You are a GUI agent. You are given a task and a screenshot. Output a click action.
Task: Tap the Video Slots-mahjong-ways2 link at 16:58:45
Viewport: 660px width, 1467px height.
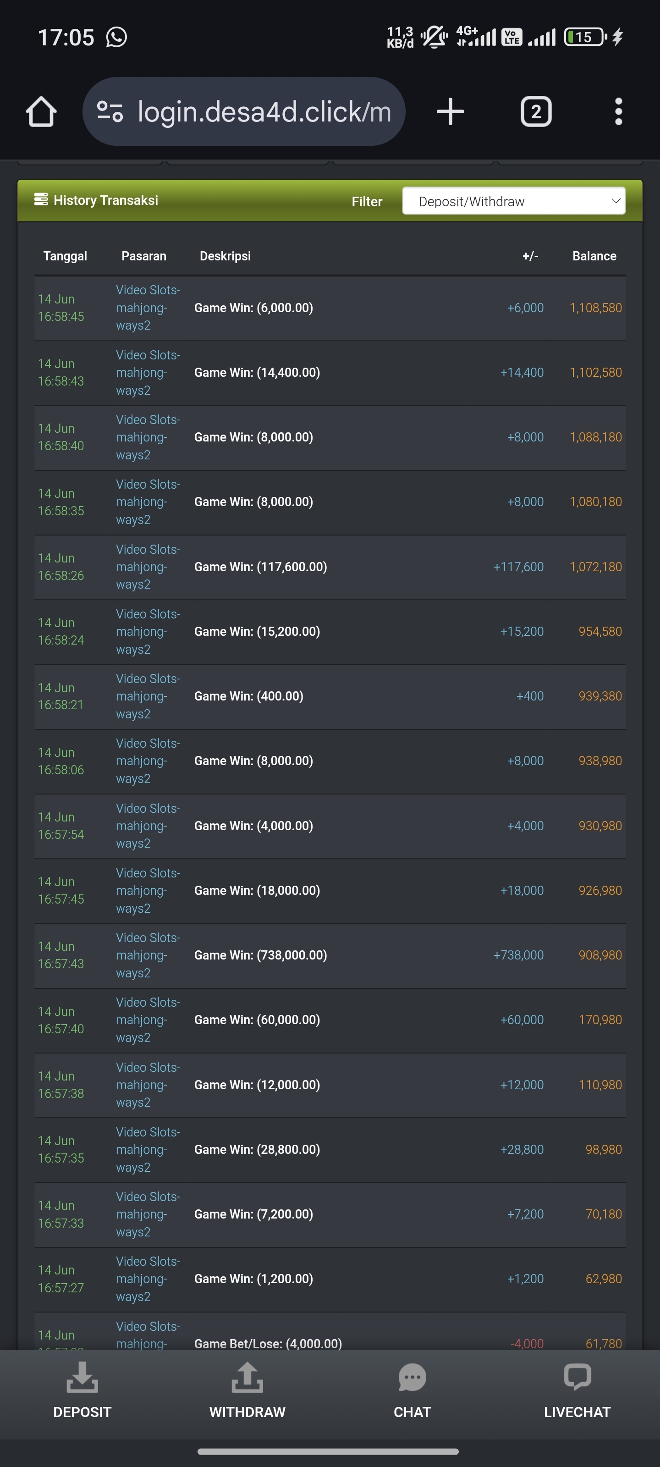148,308
